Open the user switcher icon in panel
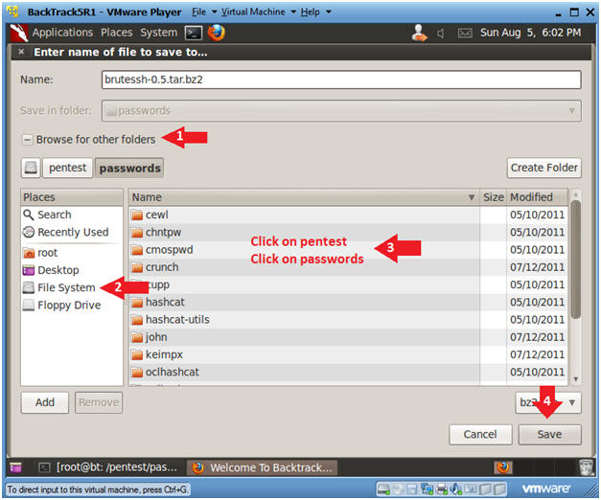The image size is (601, 500). point(419,33)
